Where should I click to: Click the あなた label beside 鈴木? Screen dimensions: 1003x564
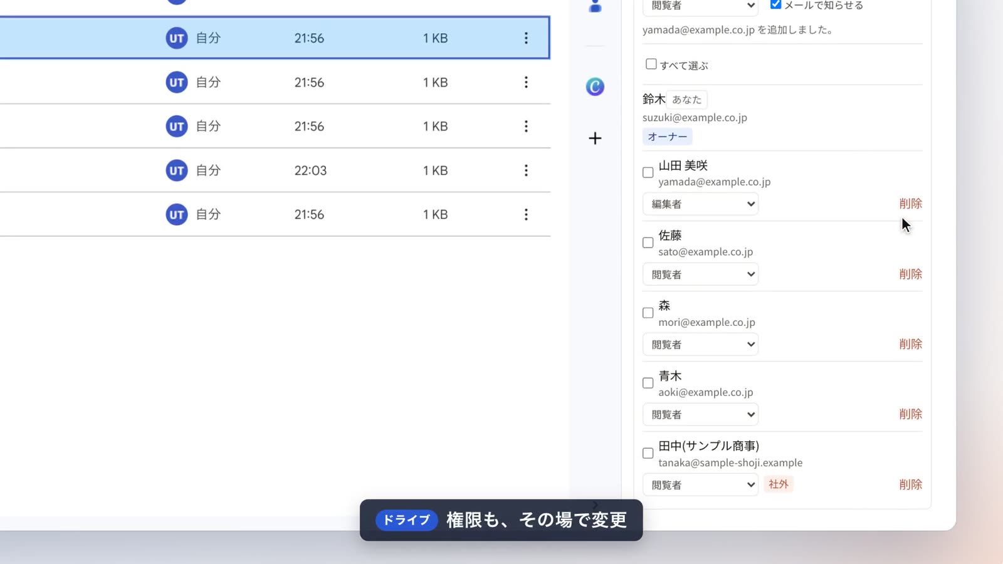click(x=686, y=100)
